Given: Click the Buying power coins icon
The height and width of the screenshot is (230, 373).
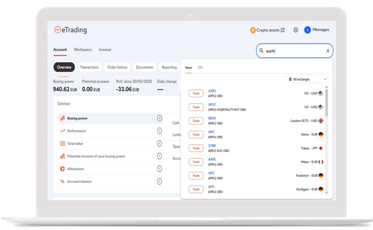Looking at the screenshot, I should (x=62, y=118).
